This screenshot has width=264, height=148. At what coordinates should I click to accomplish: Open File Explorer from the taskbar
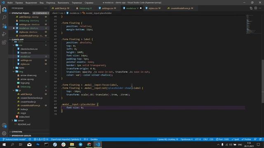point(72,144)
